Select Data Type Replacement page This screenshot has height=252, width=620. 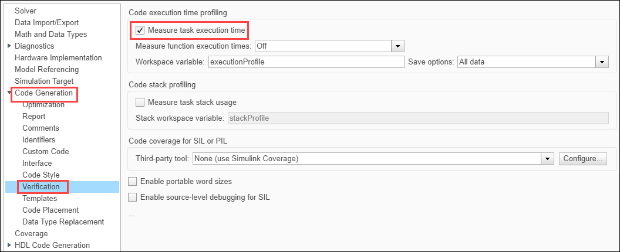(x=63, y=222)
